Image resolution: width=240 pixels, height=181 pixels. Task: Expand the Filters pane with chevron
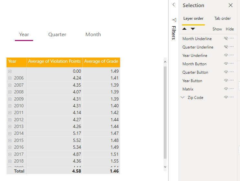point(174,5)
